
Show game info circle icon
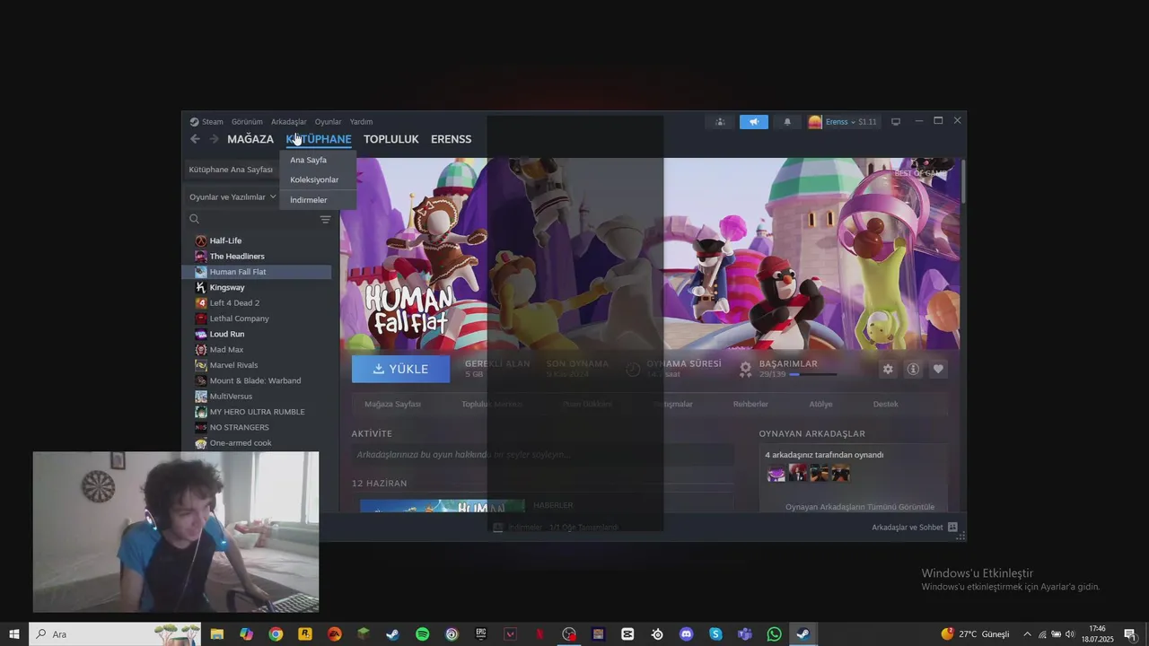tap(913, 369)
